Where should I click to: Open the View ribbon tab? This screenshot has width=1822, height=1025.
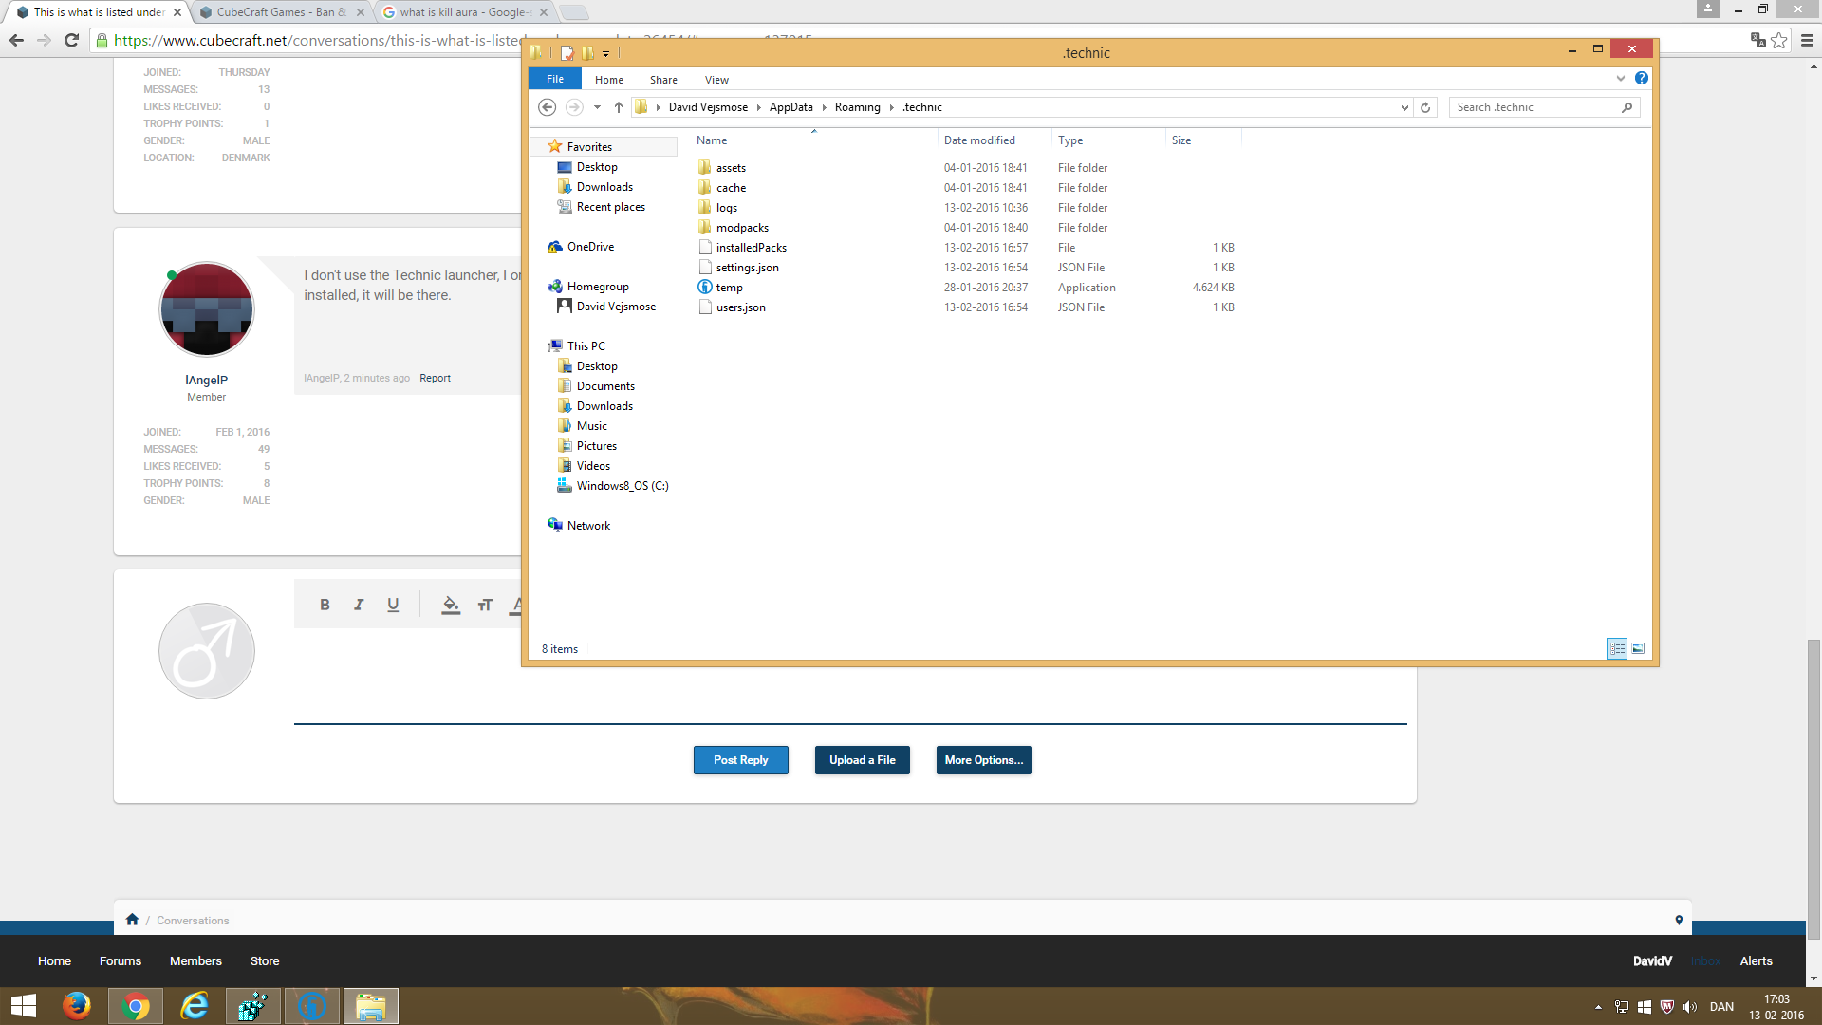[x=716, y=80]
